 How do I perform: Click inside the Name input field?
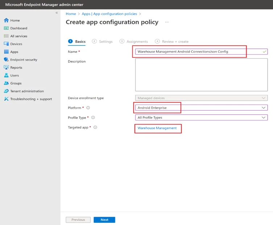(202, 52)
